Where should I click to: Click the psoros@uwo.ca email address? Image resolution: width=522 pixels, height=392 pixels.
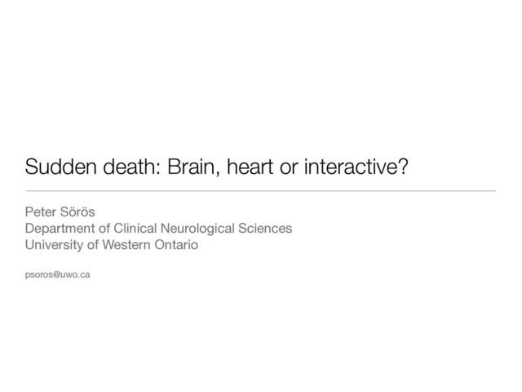(57, 274)
